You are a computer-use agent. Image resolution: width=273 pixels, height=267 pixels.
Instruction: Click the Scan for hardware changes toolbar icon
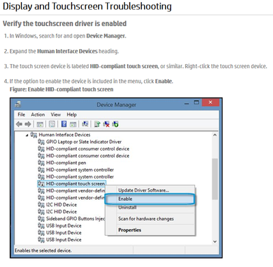coord(85,124)
